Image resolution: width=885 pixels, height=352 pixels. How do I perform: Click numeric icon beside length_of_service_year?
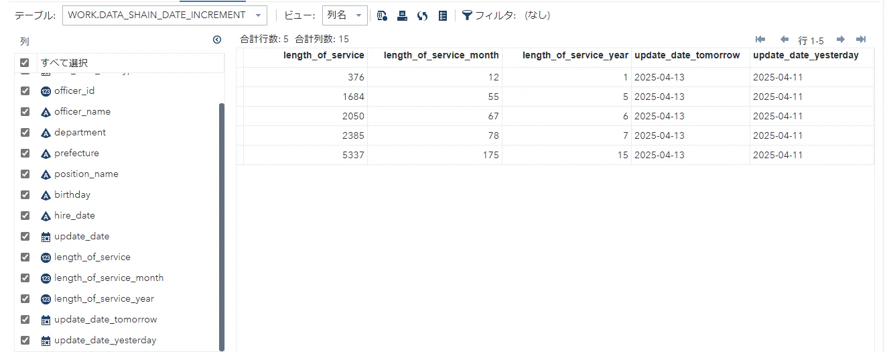[46, 299]
